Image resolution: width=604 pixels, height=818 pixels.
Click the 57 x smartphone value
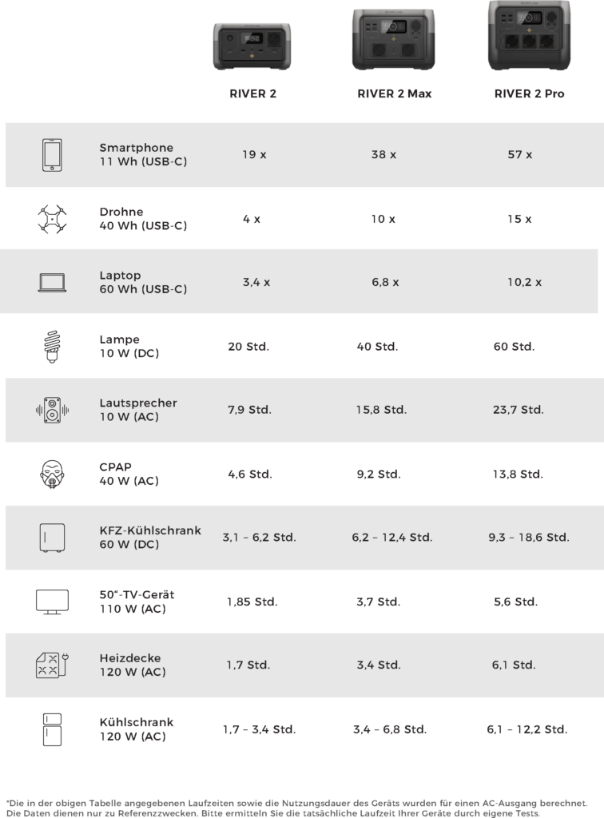[x=520, y=155]
